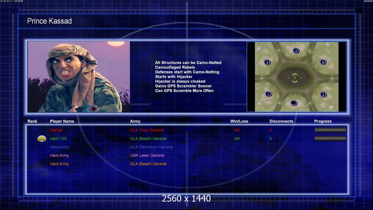This screenshot has width=373, height=210.
Task: Click the orange Hard Army player name
Action: 59,164
